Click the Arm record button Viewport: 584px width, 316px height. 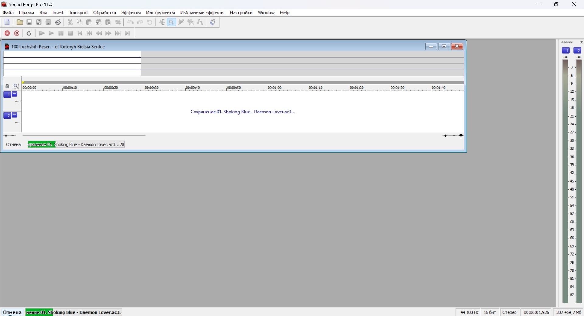[17, 33]
